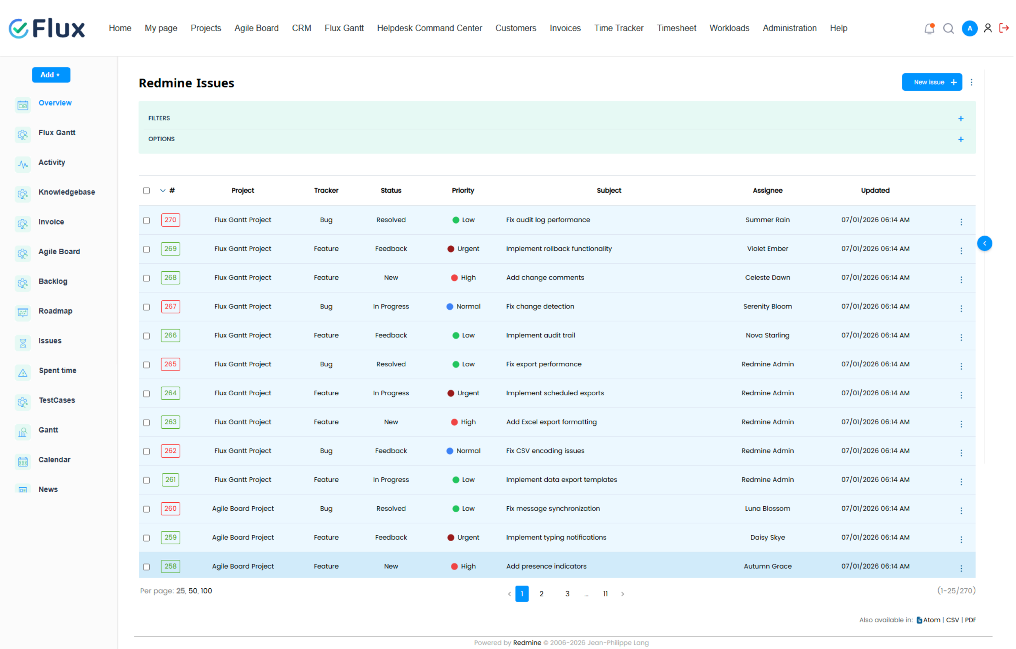Open Gantt sidebar icon

point(23,432)
